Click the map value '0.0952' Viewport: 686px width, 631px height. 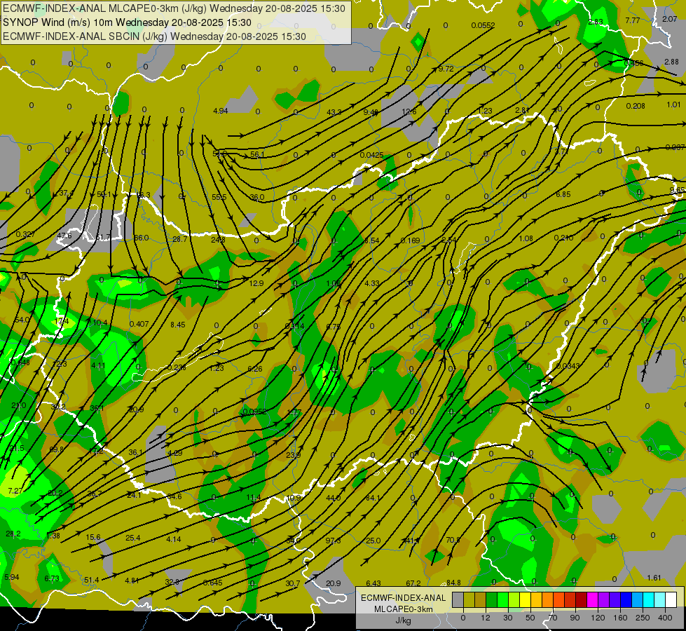coord(254,412)
